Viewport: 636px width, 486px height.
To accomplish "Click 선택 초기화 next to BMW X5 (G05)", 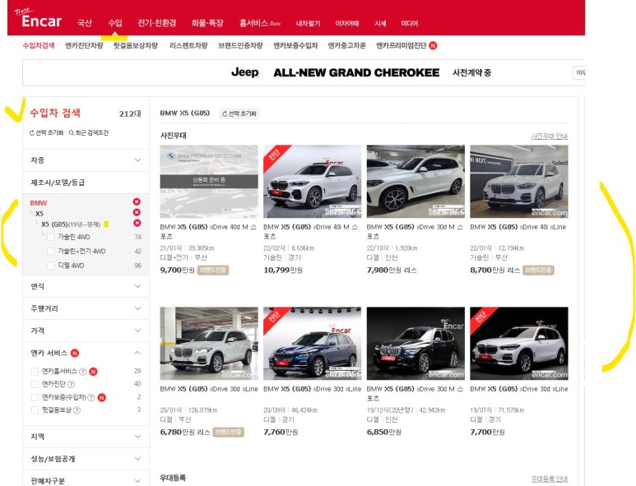I will point(239,114).
